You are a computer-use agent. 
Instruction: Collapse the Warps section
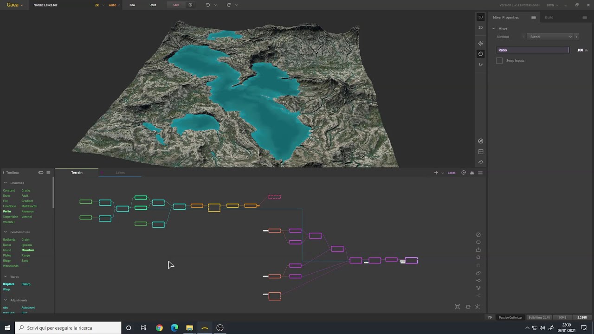6,276
